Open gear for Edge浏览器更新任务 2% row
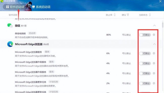This screenshot has height=93, width=164. (x=154, y=83)
